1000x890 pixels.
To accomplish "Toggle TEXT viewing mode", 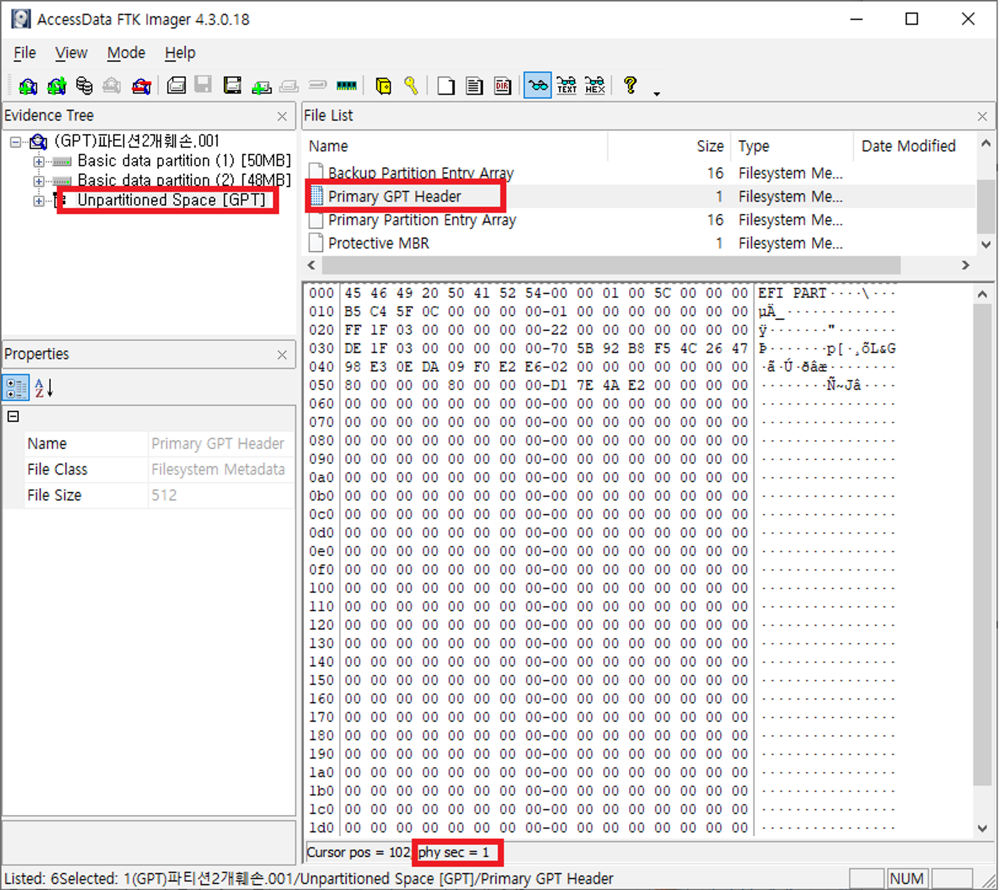I will [566, 86].
